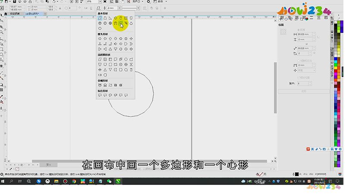Click the vertical scrollbar thumb

(275, 88)
